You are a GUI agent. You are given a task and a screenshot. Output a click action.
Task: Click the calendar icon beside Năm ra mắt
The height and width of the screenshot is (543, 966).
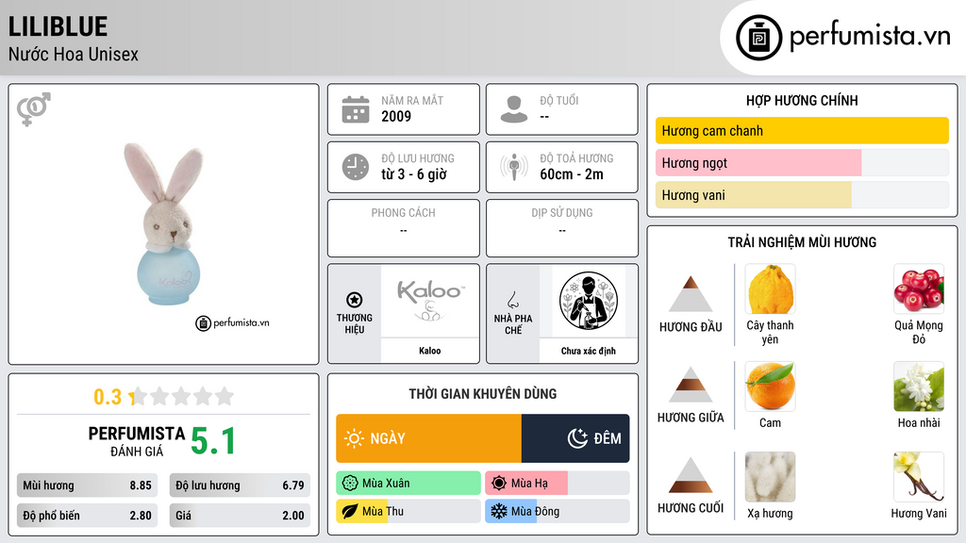point(356,109)
